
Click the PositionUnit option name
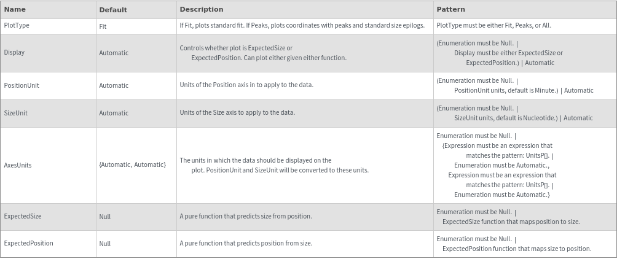pyautogui.click(x=22, y=85)
